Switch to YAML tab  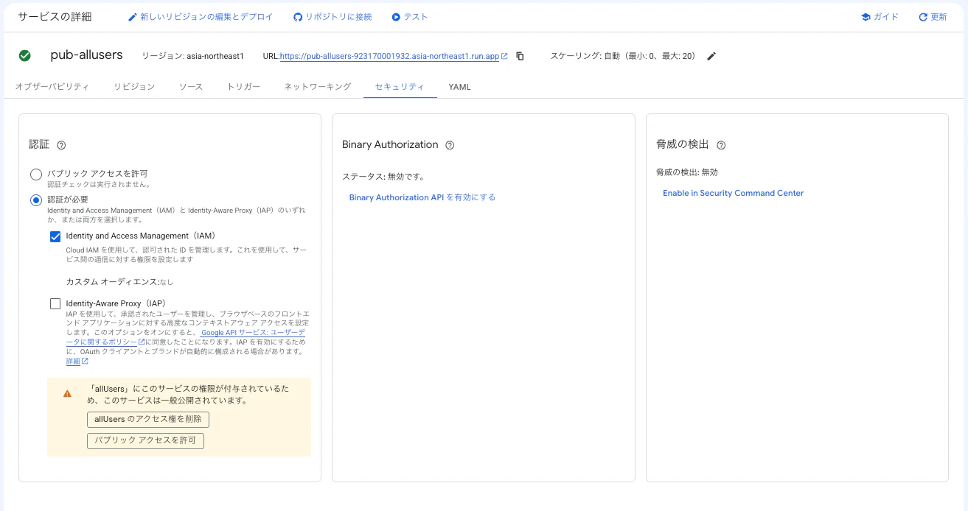(x=459, y=87)
